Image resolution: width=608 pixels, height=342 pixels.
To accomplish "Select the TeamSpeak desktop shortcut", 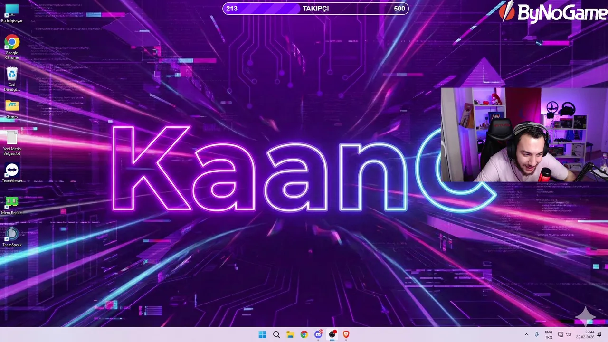I will coord(12,237).
